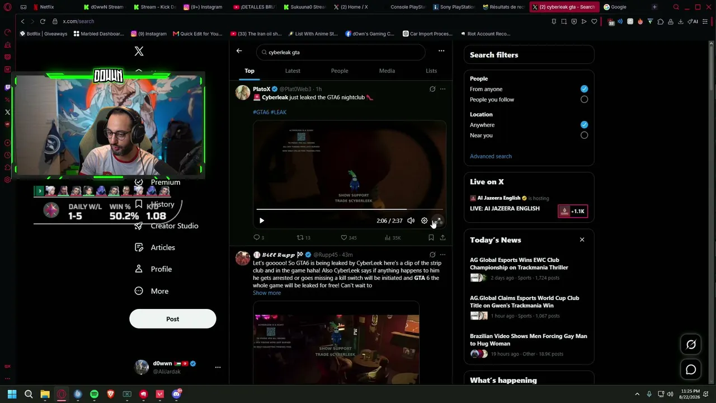Show more of Bill Rupp's post
The height and width of the screenshot is (403, 716).
267,293
